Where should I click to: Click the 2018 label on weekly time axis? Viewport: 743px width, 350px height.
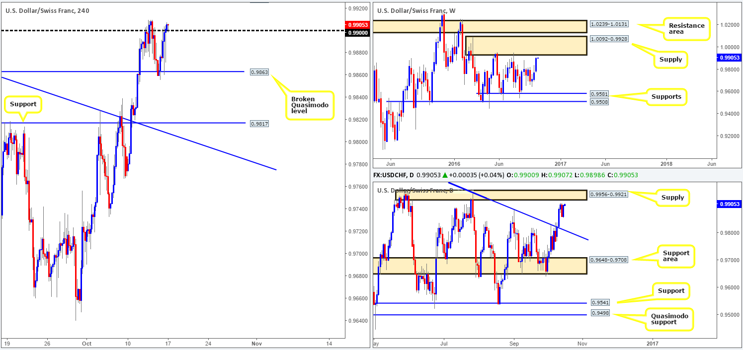pos(666,163)
